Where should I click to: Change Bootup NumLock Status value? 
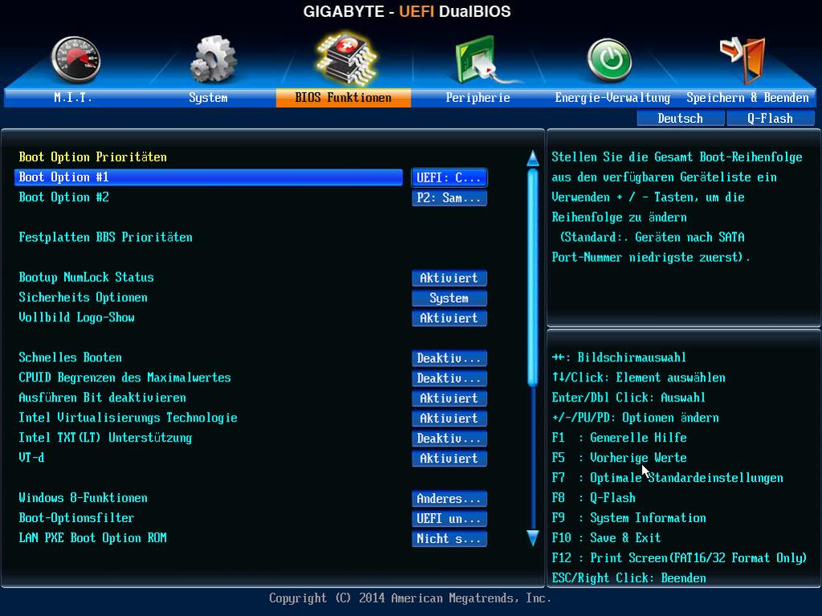pyautogui.click(x=449, y=278)
